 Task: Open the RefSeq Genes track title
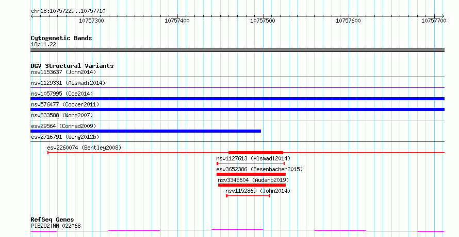pyautogui.click(x=52, y=220)
